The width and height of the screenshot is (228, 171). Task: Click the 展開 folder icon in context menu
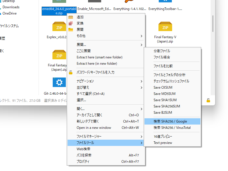[x=71, y=30]
